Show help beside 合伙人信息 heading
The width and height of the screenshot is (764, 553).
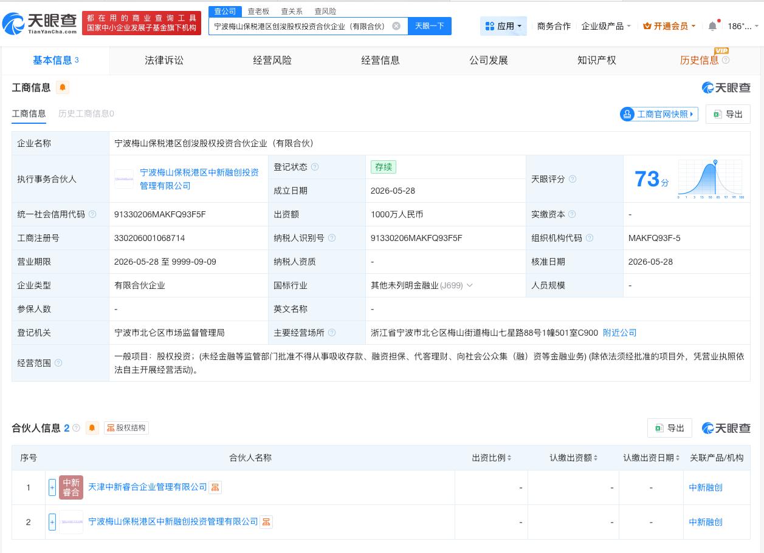tap(76, 428)
